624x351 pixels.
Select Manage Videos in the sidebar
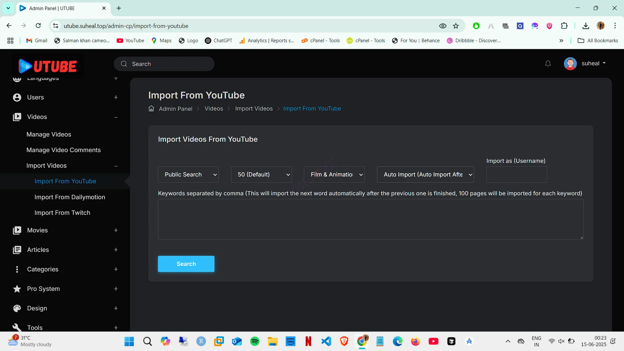[49, 135]
